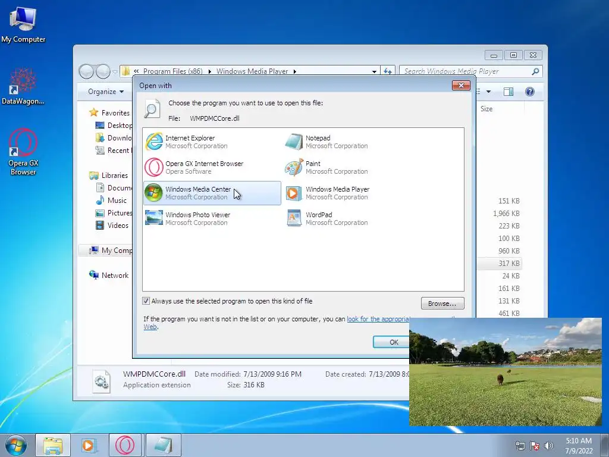Open the Action Center flag tray icon
The image size is (609, 457).
pyautogui.click(x=535, y=446)
